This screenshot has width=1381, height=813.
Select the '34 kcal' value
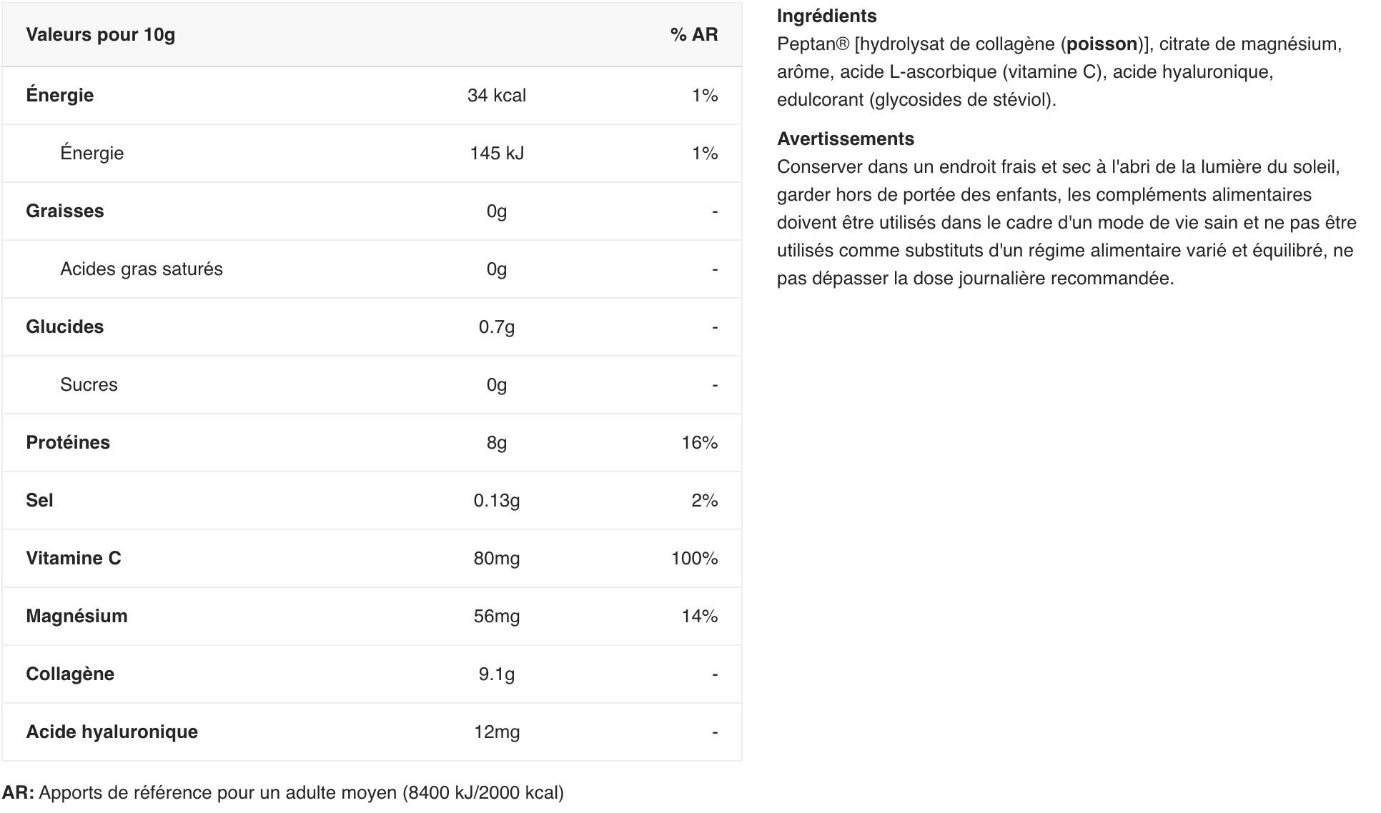[x=496, y=95]
